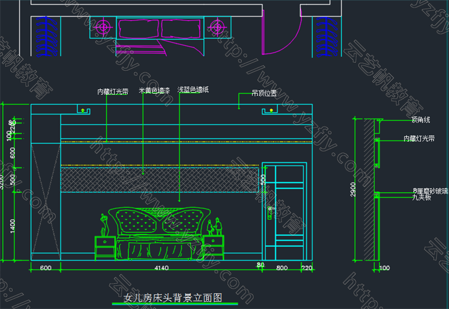Select the right nightstand in the elevation
The height and width of the screenshot is (309, 449).
213,247
